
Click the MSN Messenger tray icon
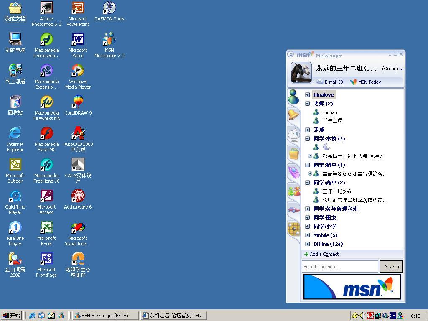400,316
